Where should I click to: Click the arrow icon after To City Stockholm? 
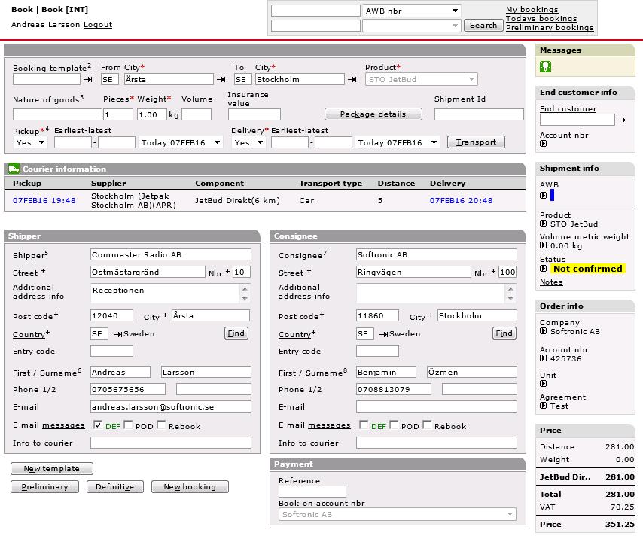(352, 80)
